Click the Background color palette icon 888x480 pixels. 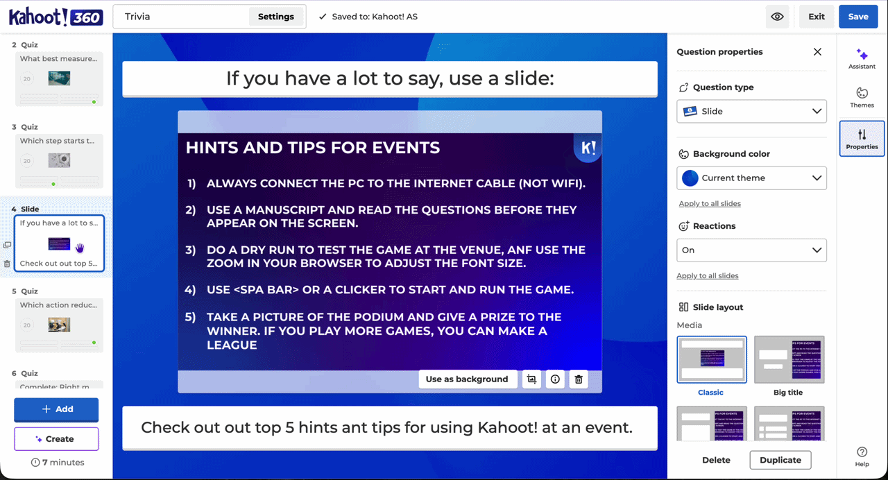tap(683, 154)
